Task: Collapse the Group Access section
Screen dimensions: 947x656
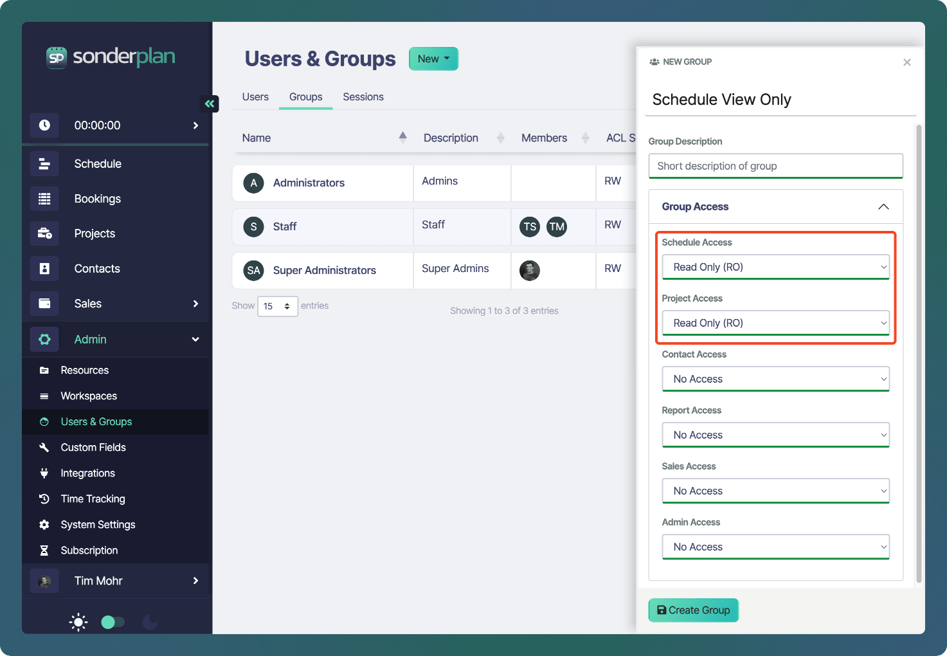Action: (883, 206)
